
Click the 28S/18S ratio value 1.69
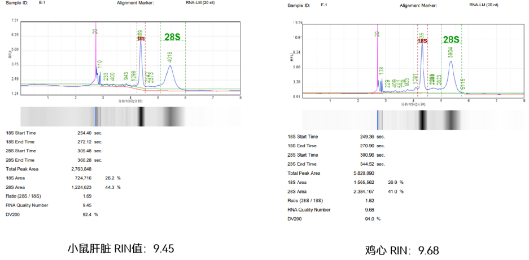pos(86,196)
